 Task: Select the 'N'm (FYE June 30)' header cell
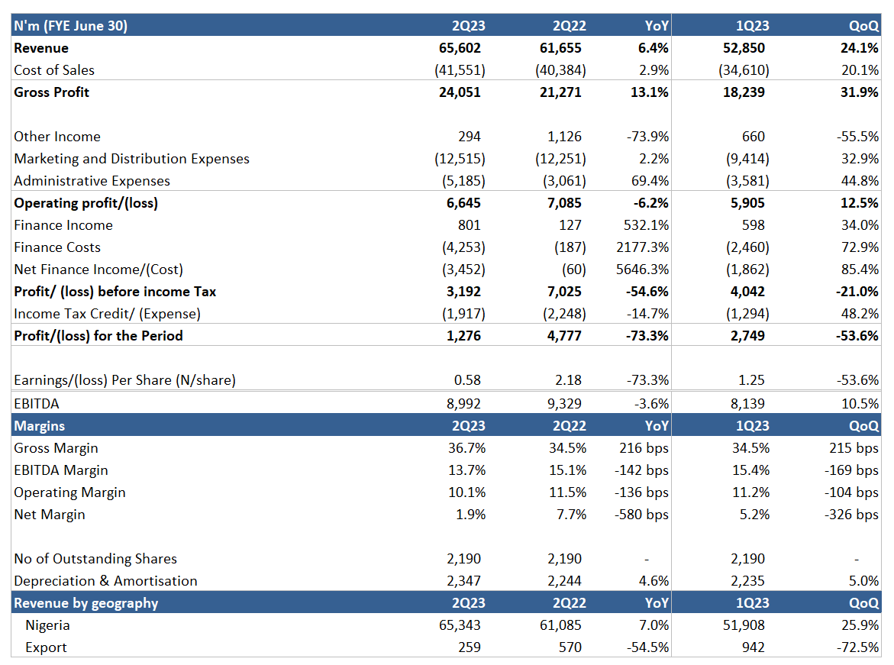click(x=71, y=26)
